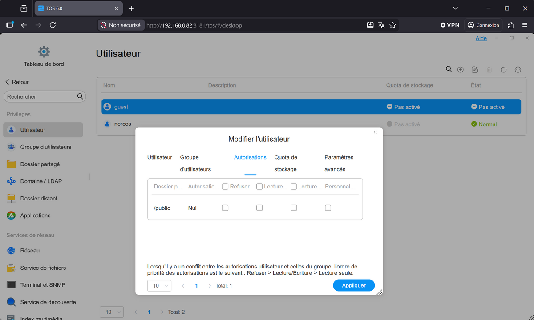Open the user list page size dropdown
This screenshot has height=320, width=534.
click(x=112, y=312)
